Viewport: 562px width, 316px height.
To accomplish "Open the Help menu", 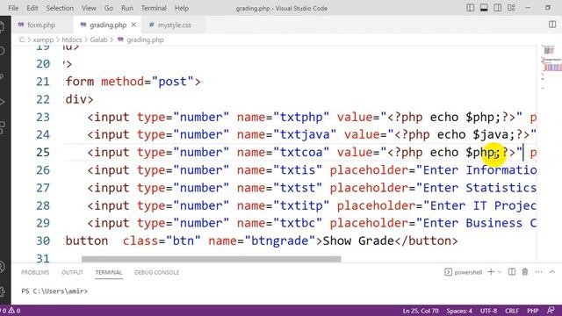I will pos(182,8).
